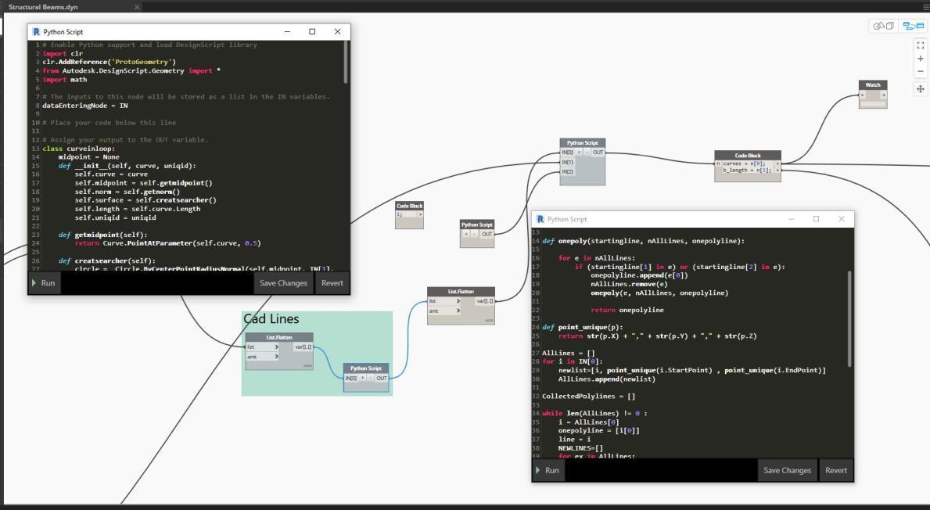
Task: Click the fit-to-view zoom icon
Action: click(x=921, y=45)
